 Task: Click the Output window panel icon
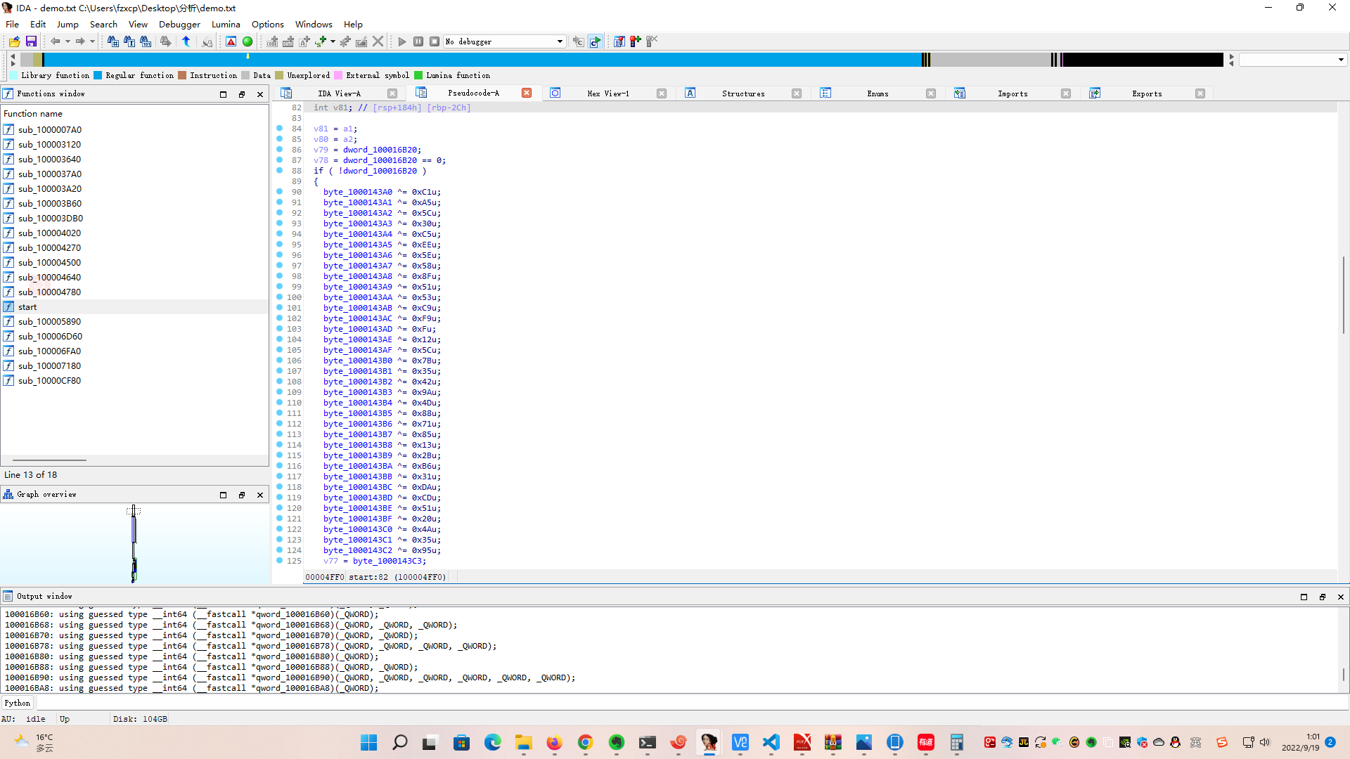pyautogui.click(x=8, y=597)
